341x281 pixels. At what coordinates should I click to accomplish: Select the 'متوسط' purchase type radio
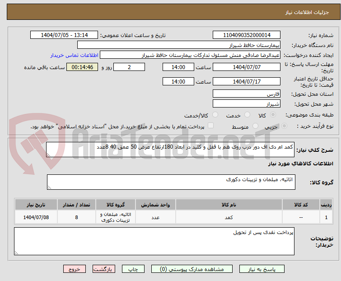tap(256, 126)
